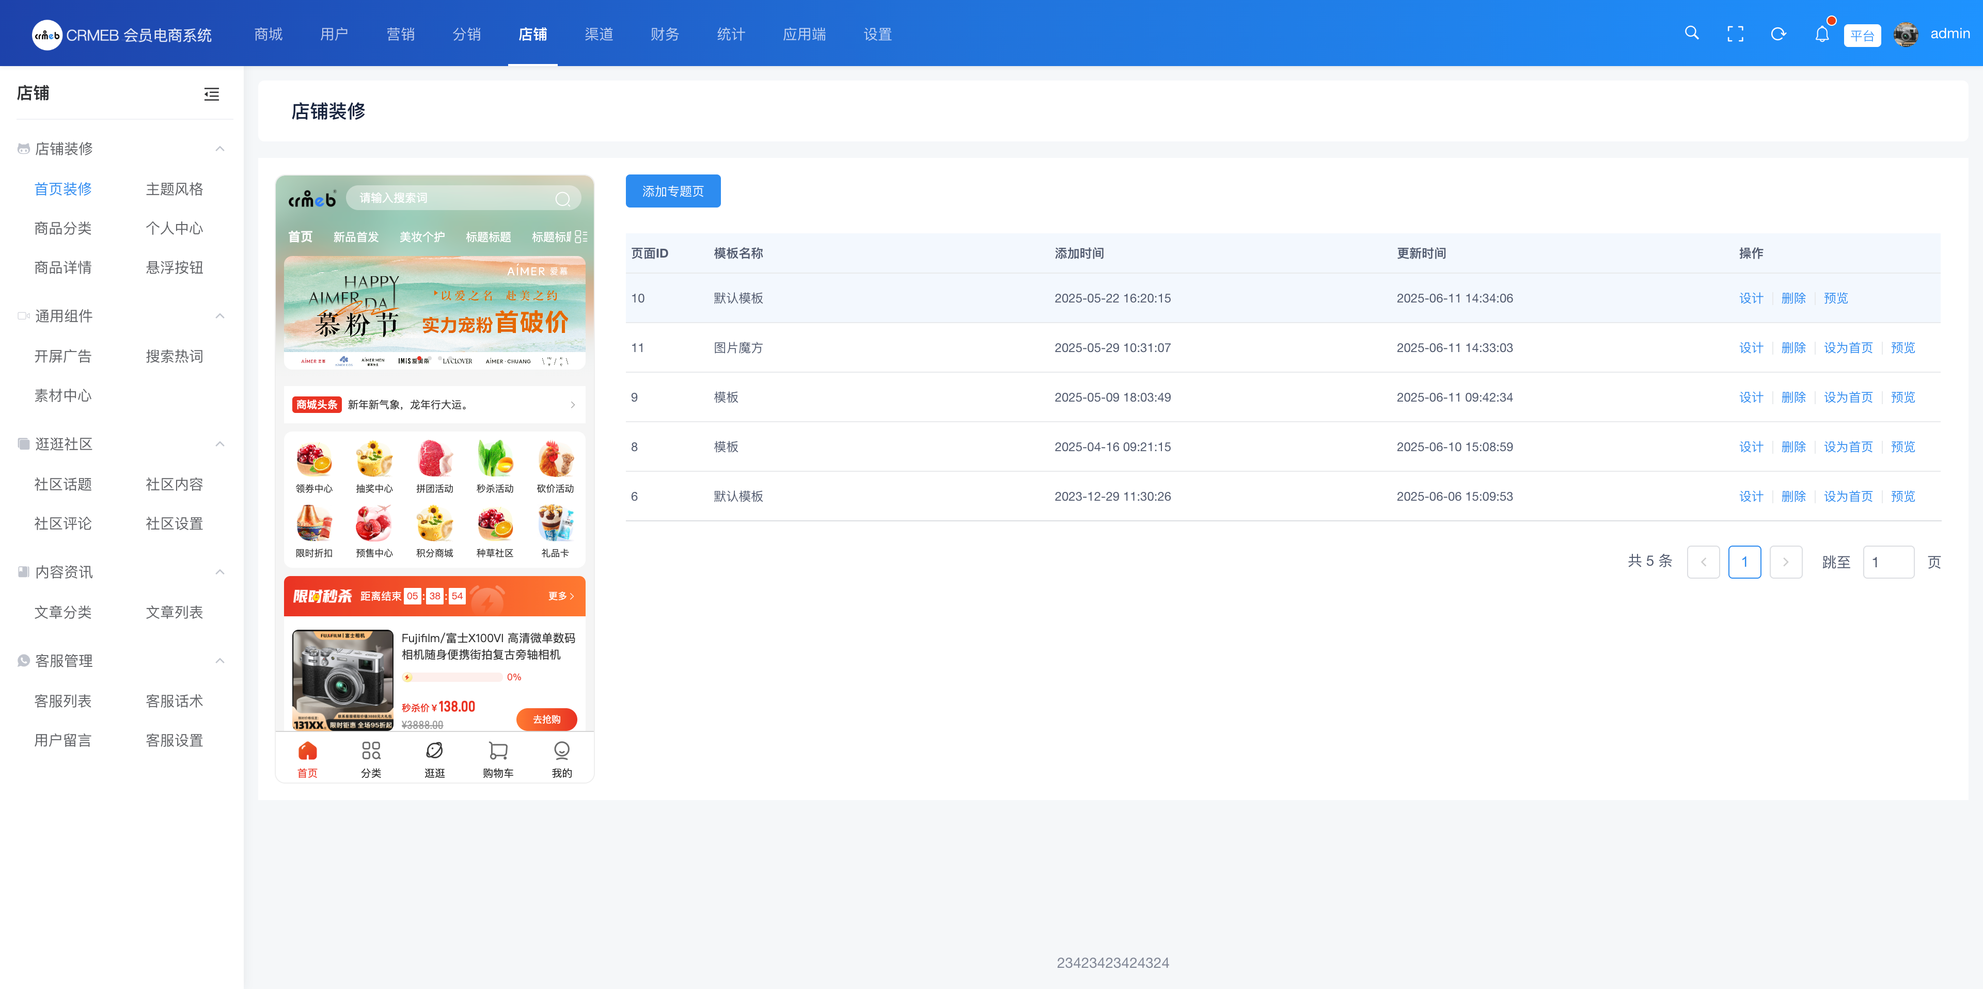Toggle fullscreen mode icon
This screenshot has height=989, width=1983.
pos(1735,34)
